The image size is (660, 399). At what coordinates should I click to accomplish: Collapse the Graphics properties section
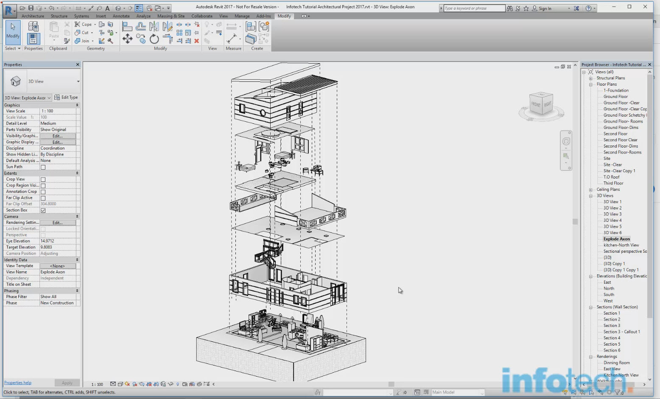tap(77, 105)
